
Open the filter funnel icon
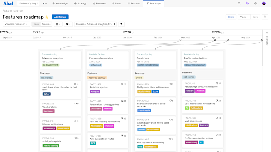[121, 24]
